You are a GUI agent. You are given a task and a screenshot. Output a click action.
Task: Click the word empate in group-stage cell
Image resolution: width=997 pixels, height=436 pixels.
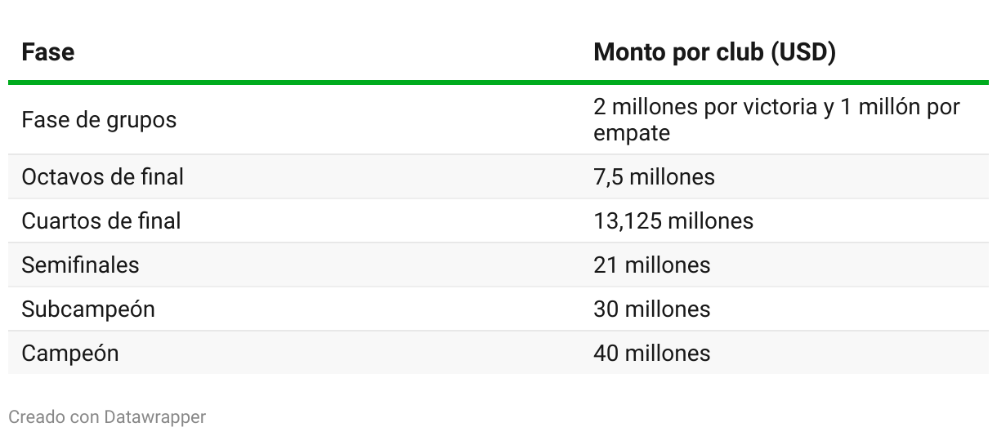point(632,133)
